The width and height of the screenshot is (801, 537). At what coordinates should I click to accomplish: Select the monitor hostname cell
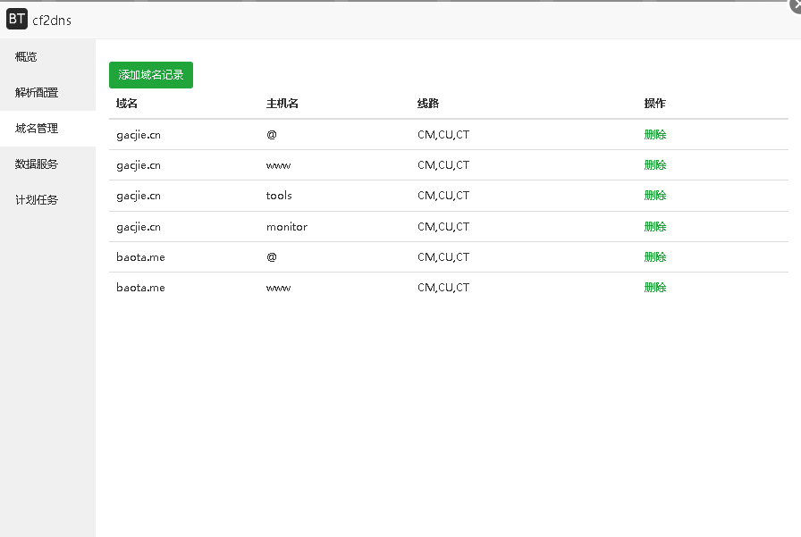pos(287,227)
